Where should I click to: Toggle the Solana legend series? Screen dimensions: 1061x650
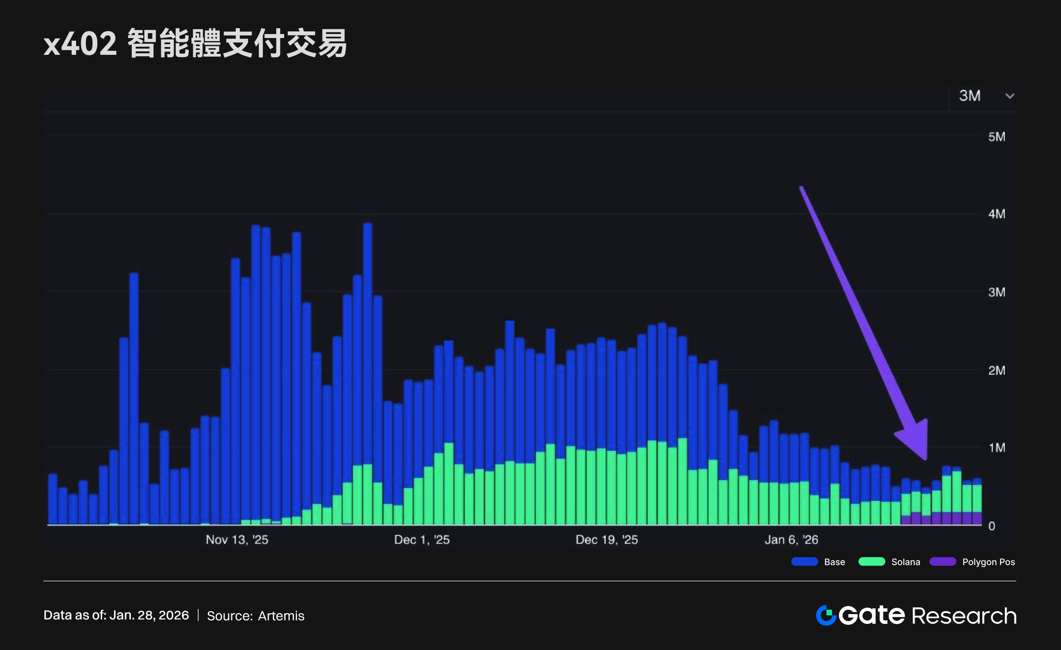point(905,562)
